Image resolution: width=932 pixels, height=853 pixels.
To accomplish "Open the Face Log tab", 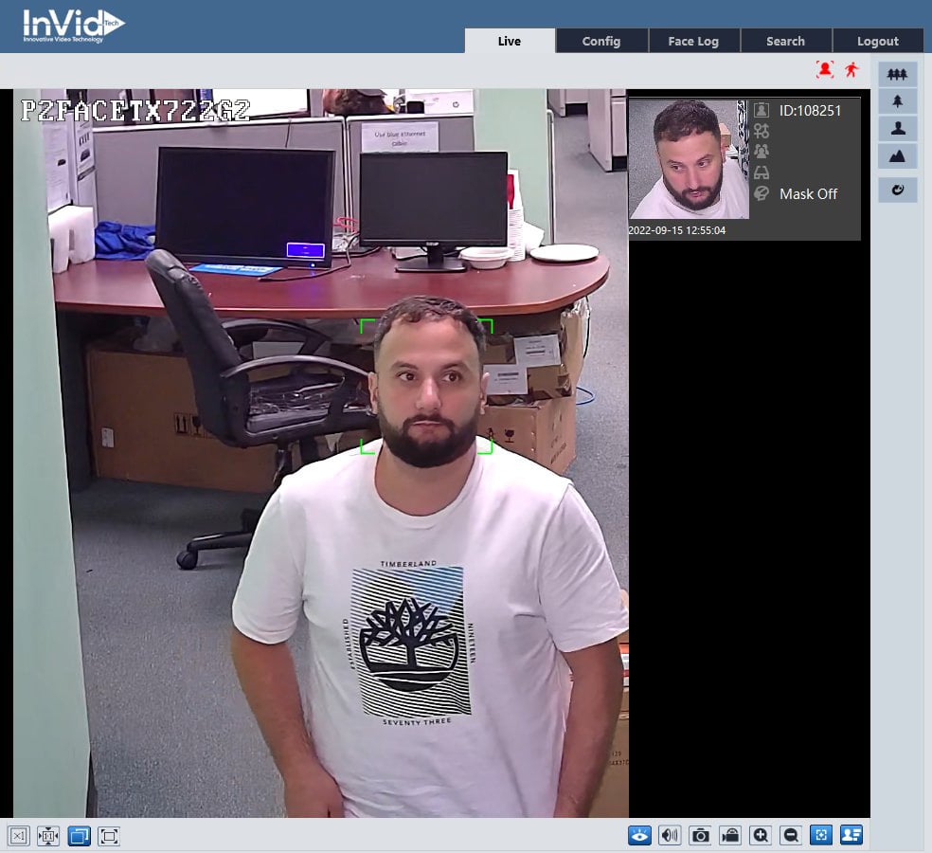I will pyautogui.click(x=693, y=41).
